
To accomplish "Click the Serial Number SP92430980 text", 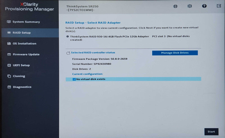I will (x=92, y=64).
